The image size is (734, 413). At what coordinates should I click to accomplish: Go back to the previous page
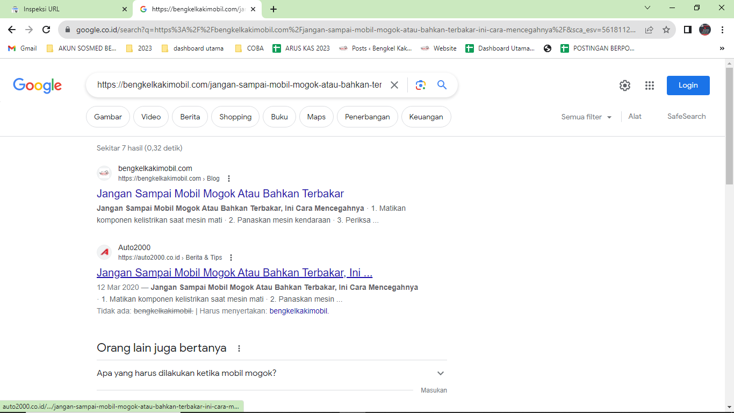(x=12, y=30)
